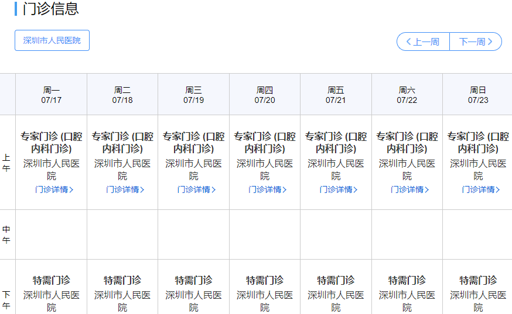Select Friday's 专家门诊 (口腔内科门诊) morning title
Image resolution: width=512 pixels, height=314 pixels.
[x=336, y=142]
